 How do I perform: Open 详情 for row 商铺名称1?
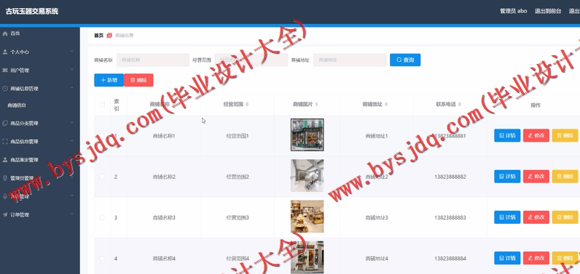(507, 136)
